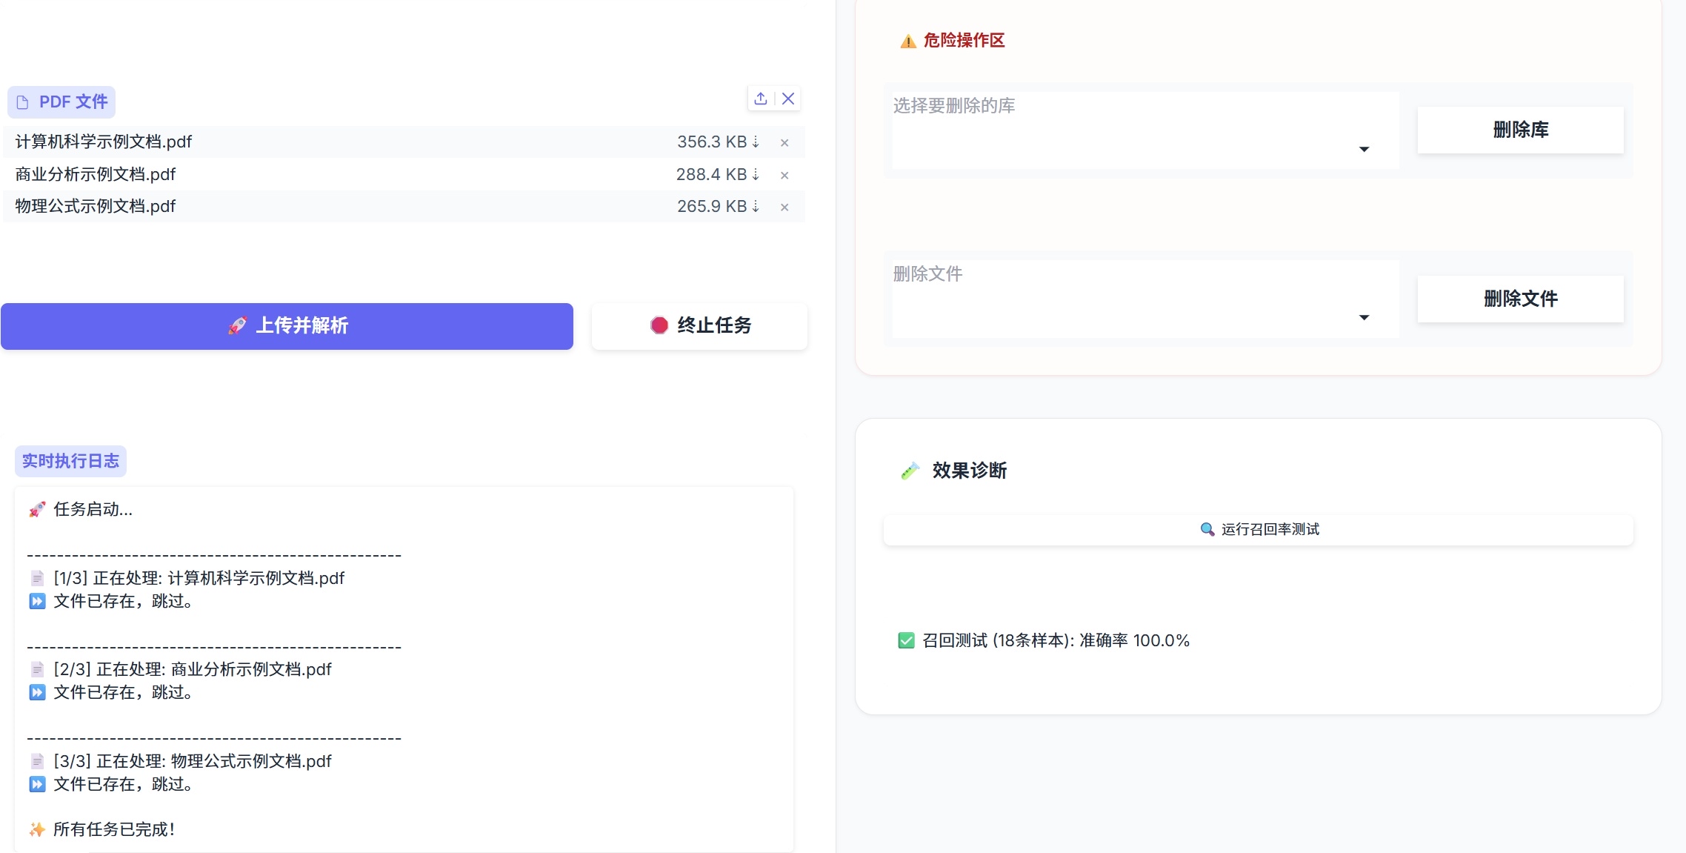Click the test tube icon beside 效果诊断

(909, 471)
